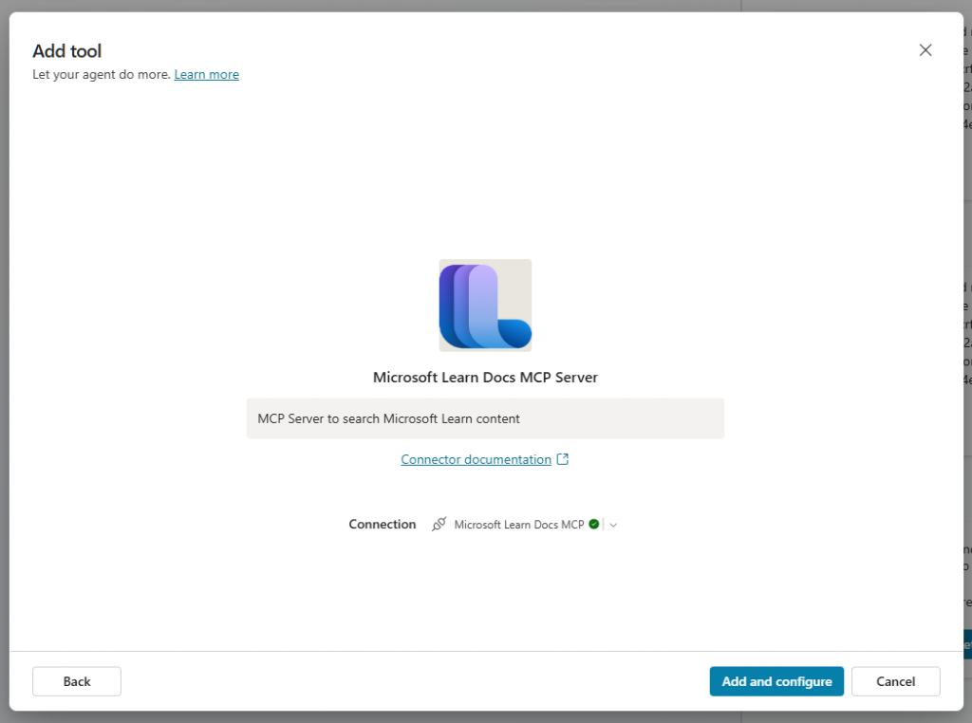Click the plug icon beside the connection name
972x723 pixels.
(439, 524)
